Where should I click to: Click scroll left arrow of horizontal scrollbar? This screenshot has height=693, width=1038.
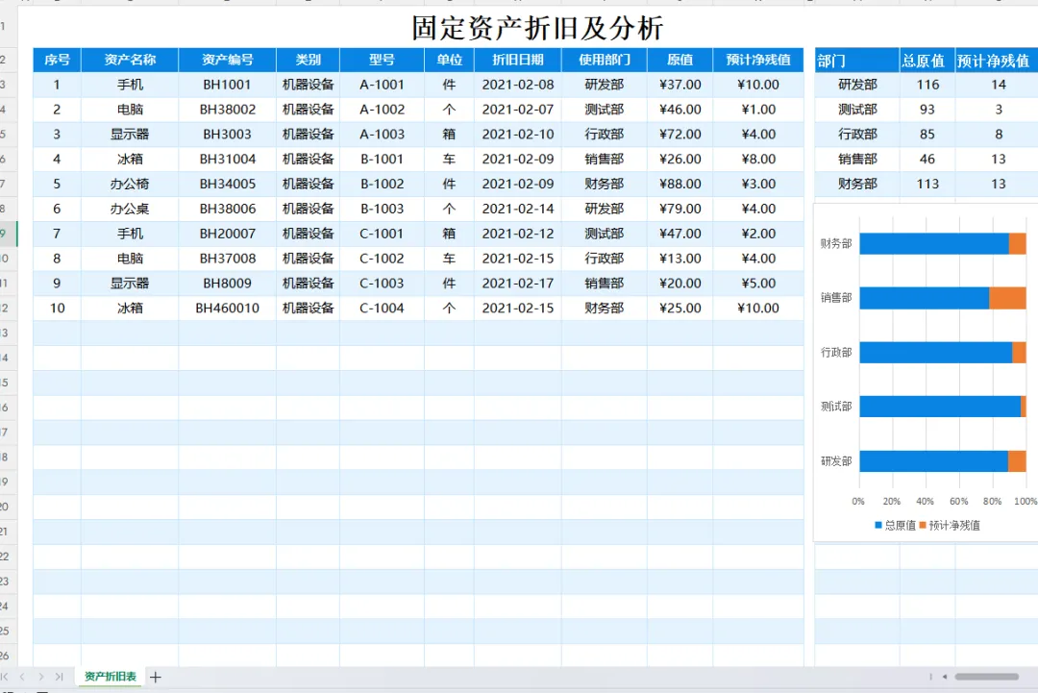tap(945, 677)
